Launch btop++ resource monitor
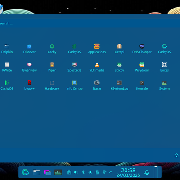Image resolution: width=180 pixels, height=180 pixels. click(29, 85)
